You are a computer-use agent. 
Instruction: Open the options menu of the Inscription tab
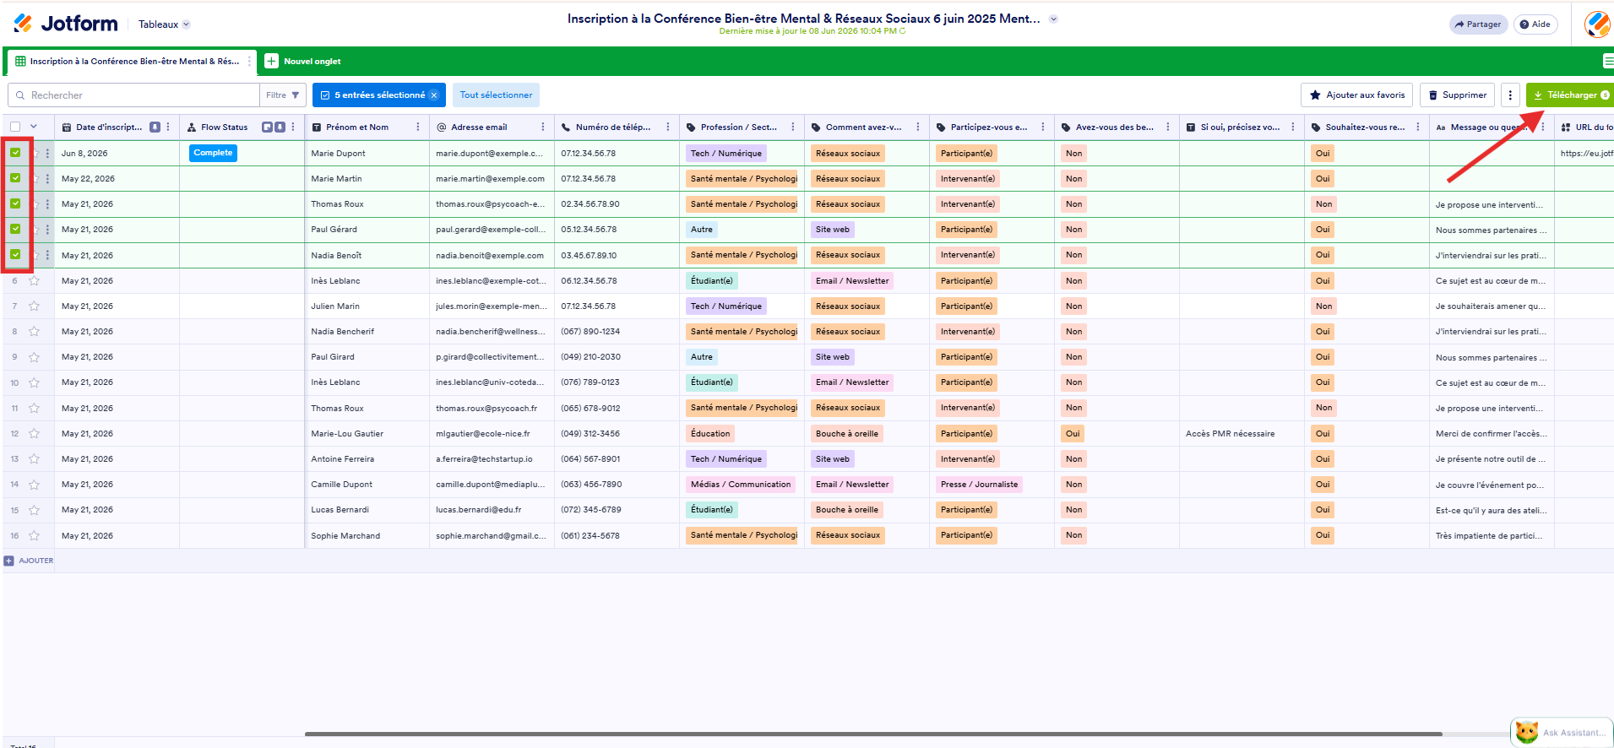249,62
